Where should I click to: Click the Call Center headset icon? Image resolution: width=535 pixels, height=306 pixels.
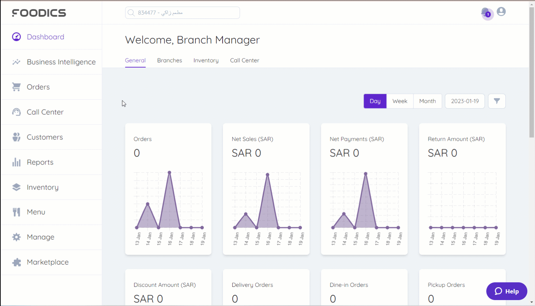pyautogui.click(x=16, y=112)
